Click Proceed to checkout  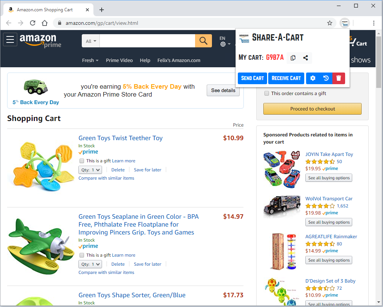point(312,109)
